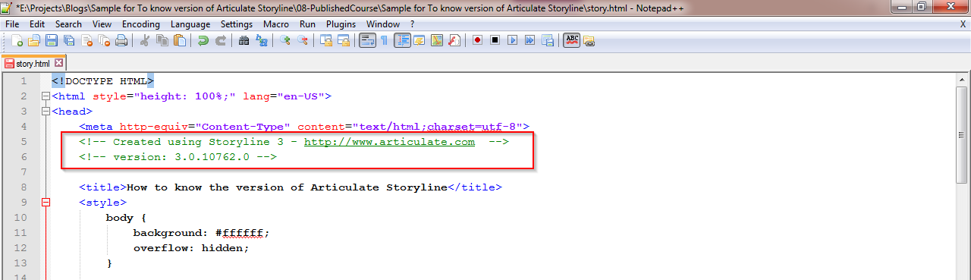The height and width of the screenshot is (280, 971).
Task: Open the Settings menu
Action: 237,24
